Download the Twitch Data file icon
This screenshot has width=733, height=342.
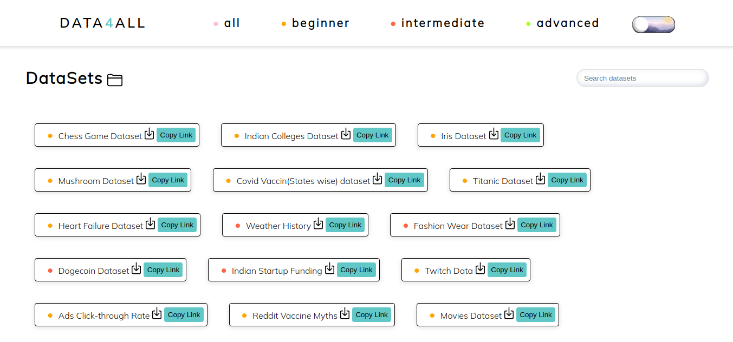(x=480, y=269)
